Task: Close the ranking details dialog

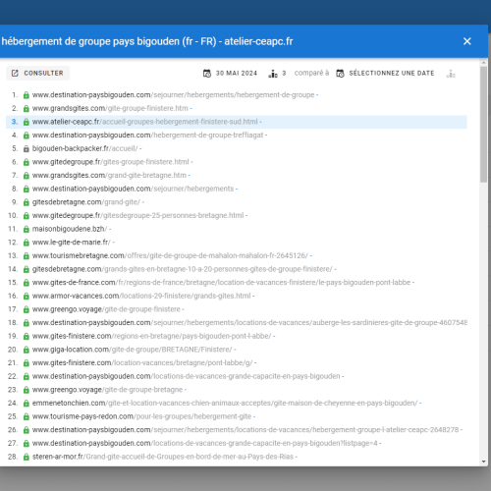Action: pyautogui.click(x=467, y=41)
